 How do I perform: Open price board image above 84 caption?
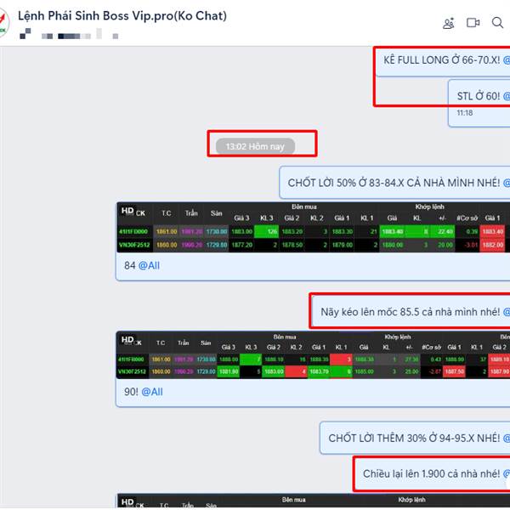click(313, 227)
